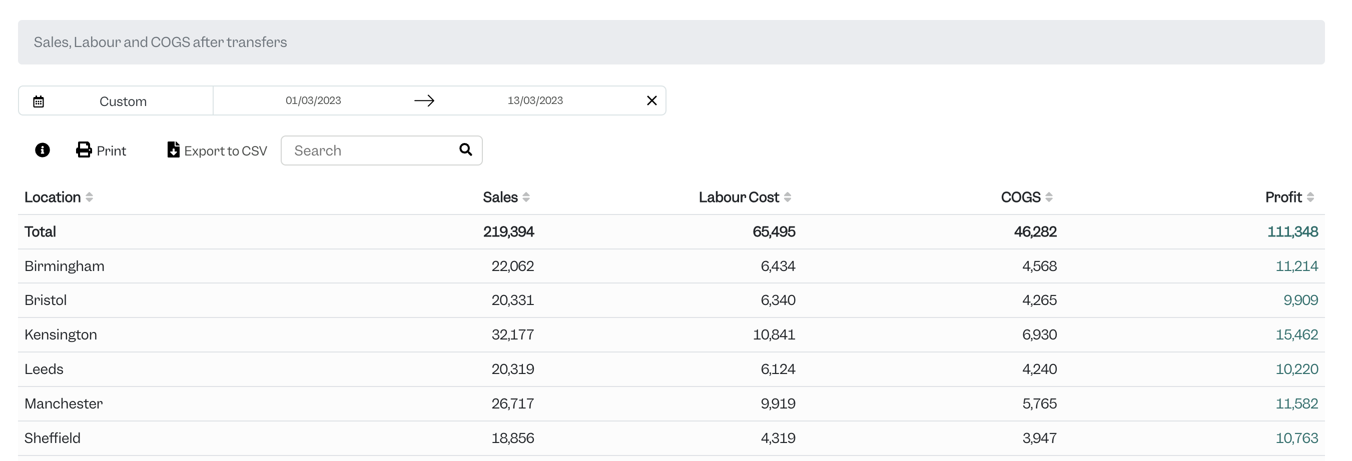Open Bristol profit 9,909
This screenshot has width=1352, height=461.
(1300, 300)
